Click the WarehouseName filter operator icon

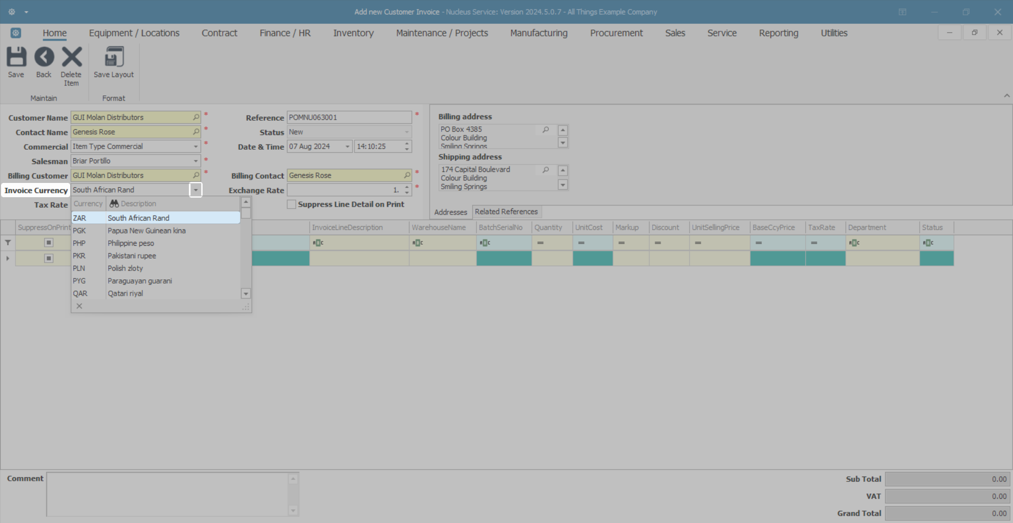[x=418, y=243]
